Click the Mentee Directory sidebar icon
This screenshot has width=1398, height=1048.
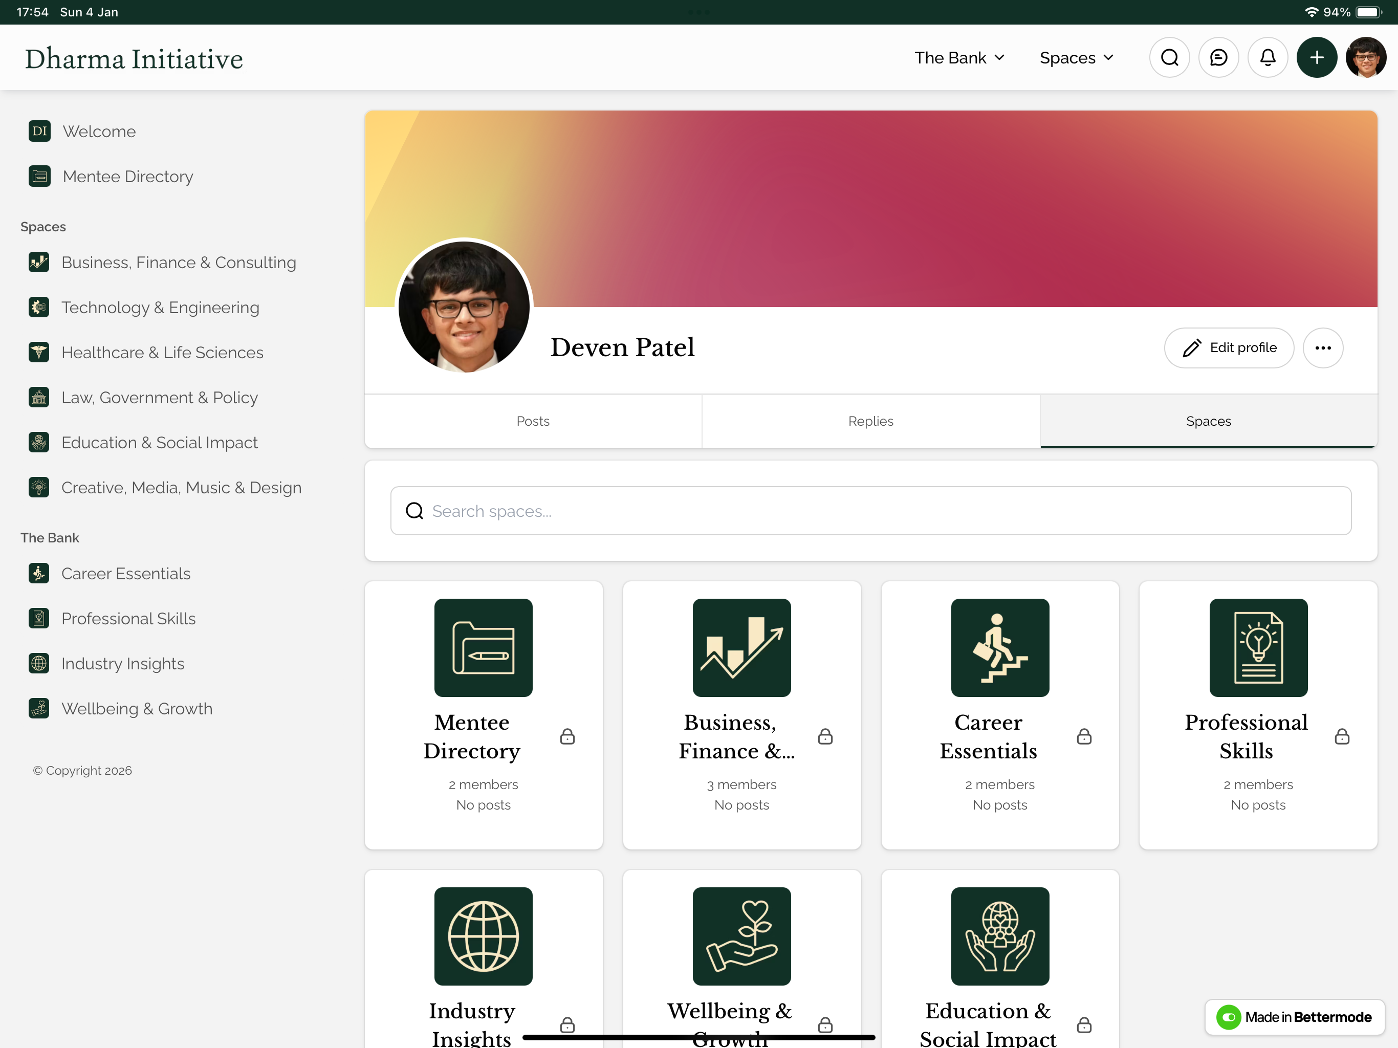[39, 176]
